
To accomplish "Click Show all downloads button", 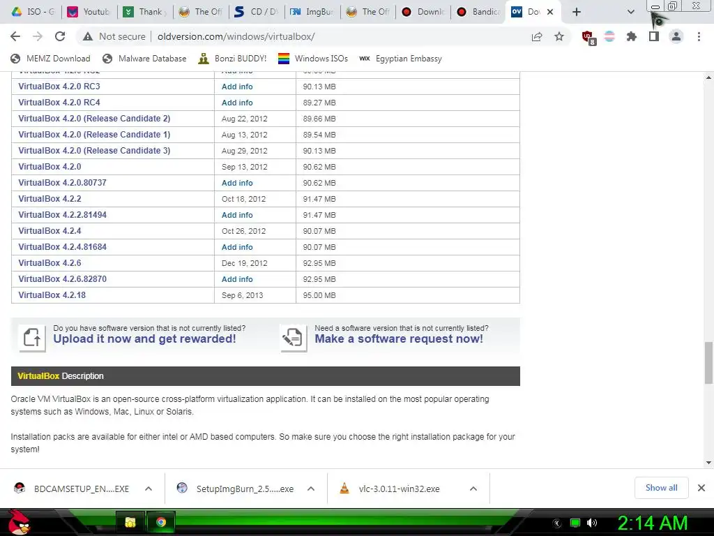I will click(x=661, y=488).
